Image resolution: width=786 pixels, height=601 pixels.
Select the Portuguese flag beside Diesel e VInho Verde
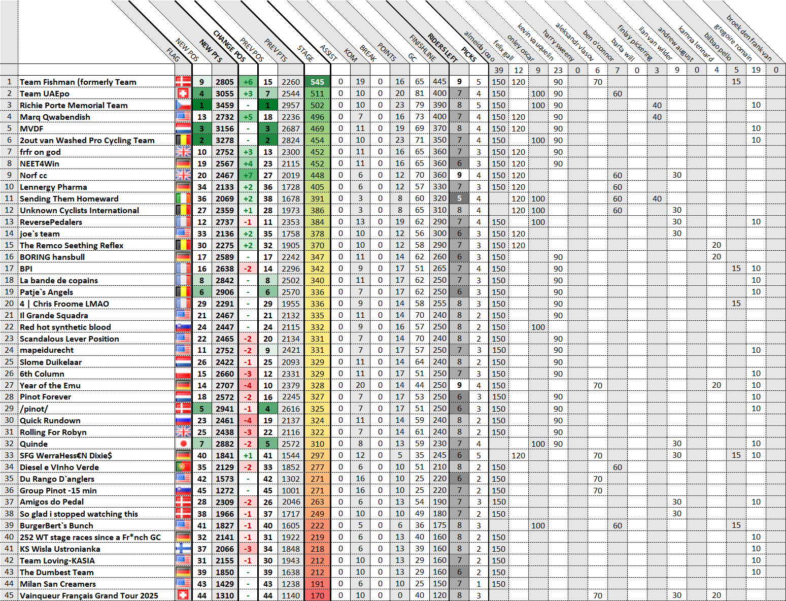[x=183, y=467]
